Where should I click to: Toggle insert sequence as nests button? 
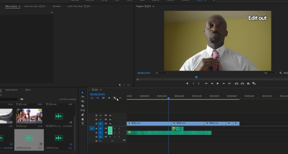(92, 98)
